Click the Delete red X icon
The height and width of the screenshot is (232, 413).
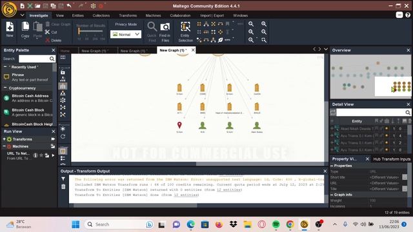pos(47,40)
